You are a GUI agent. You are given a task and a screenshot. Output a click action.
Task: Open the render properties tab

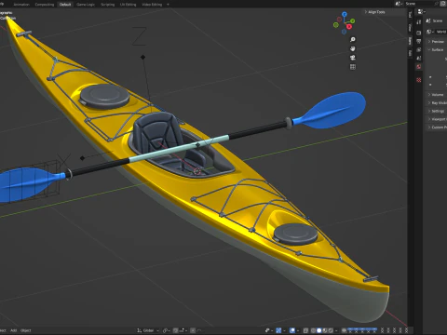419,33
